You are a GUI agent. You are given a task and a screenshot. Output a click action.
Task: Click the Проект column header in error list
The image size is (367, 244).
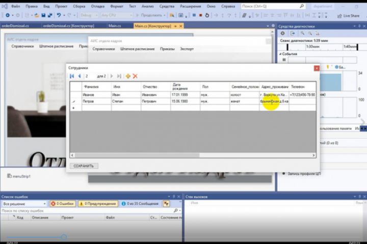click(x=67, y=218)
